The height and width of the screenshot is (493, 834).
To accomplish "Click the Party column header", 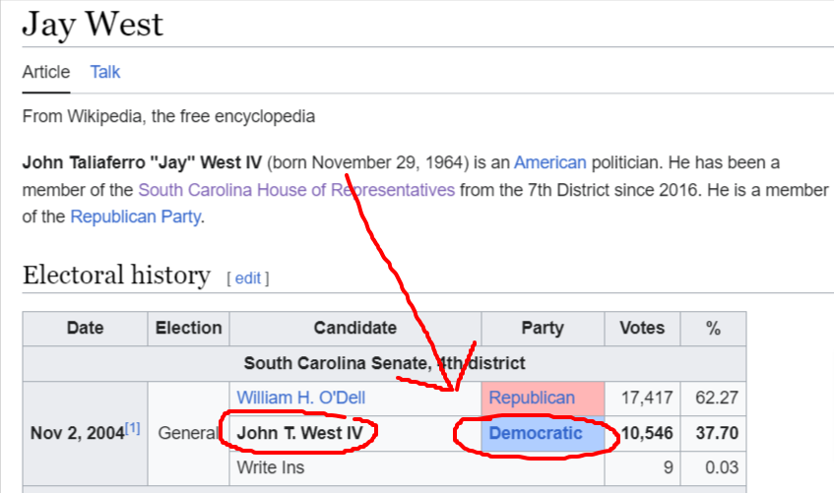I will [543, 328].
